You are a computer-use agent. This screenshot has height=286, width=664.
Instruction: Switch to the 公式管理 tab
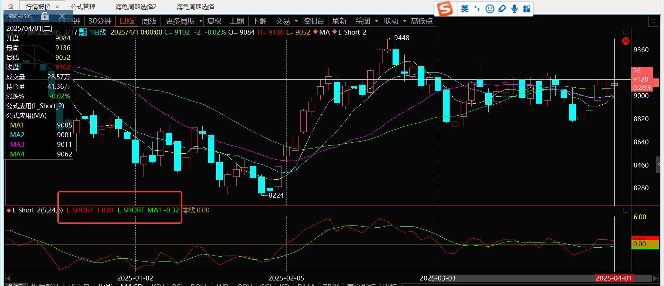pyautogui.click(x=83, y=7)
